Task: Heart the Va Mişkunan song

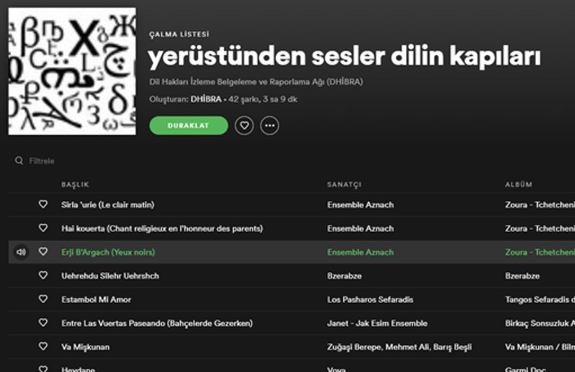Action: pos(43,347)
